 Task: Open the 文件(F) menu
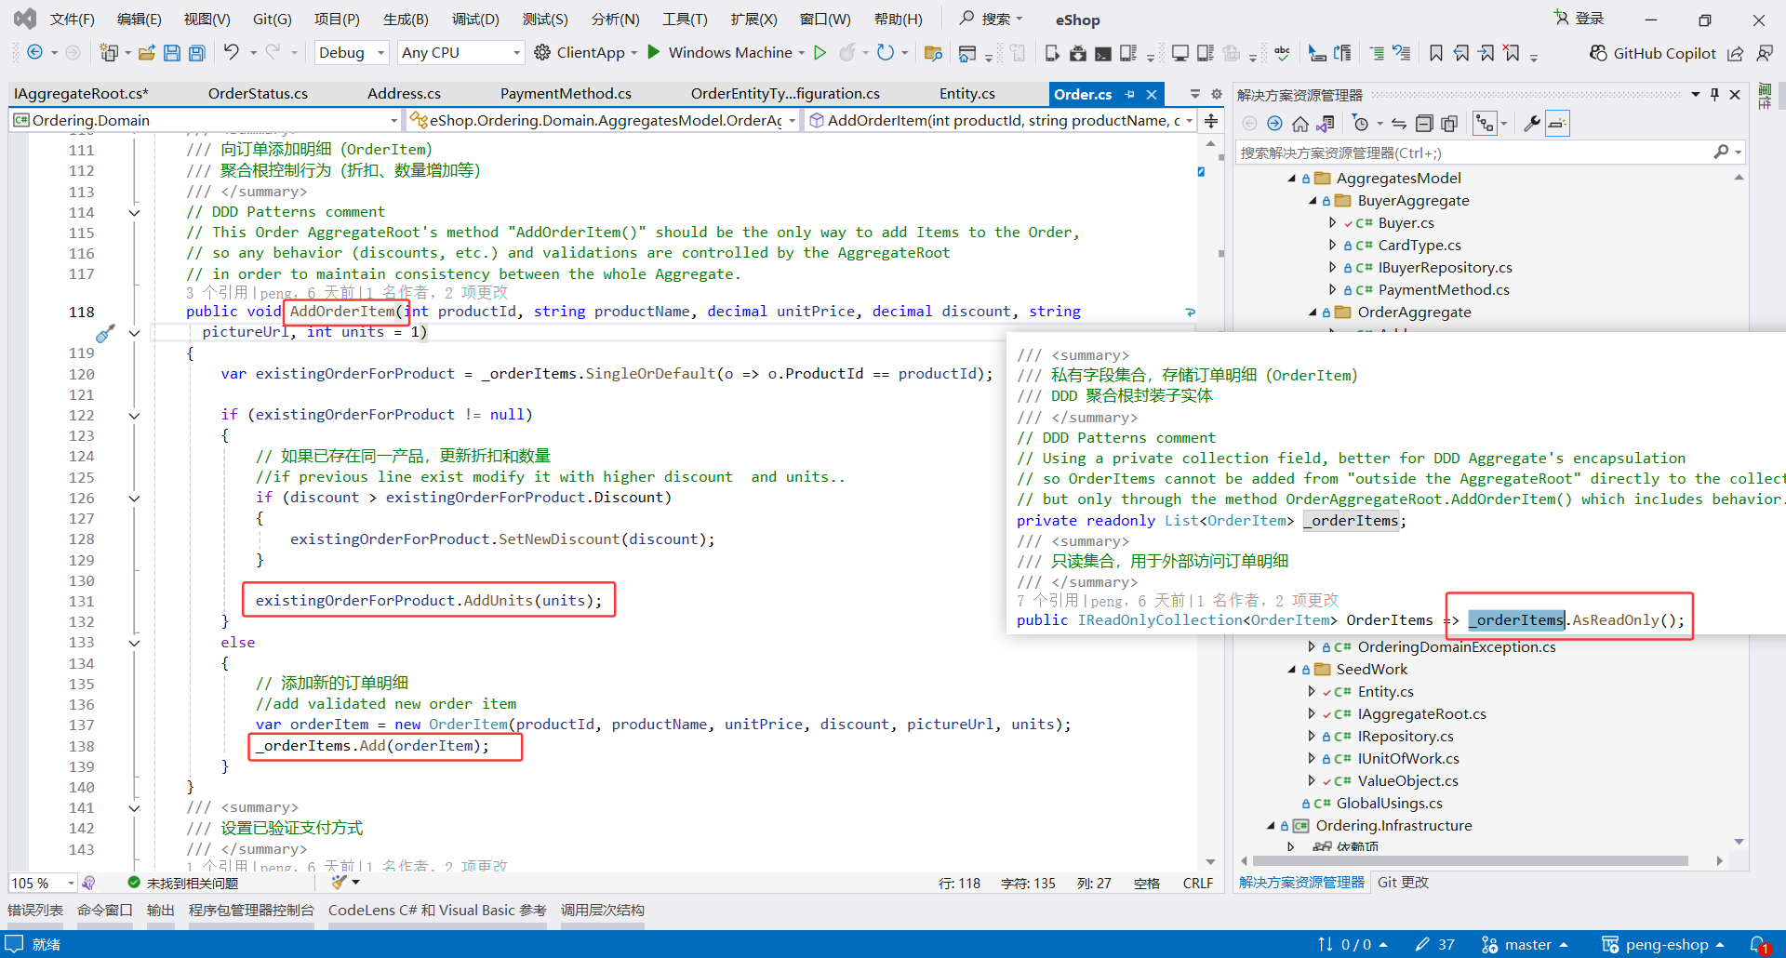[x=72, y=20]
